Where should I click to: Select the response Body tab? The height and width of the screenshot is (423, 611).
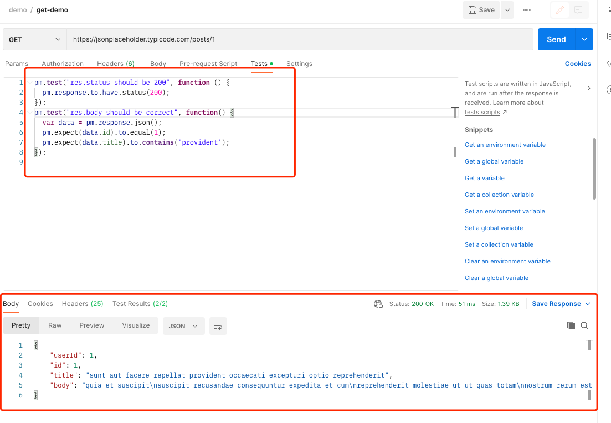pos(11,304)
